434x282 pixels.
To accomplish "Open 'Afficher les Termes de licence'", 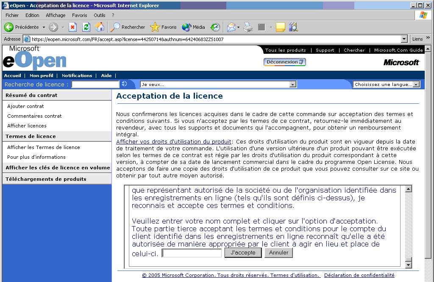I will [44, 147].
